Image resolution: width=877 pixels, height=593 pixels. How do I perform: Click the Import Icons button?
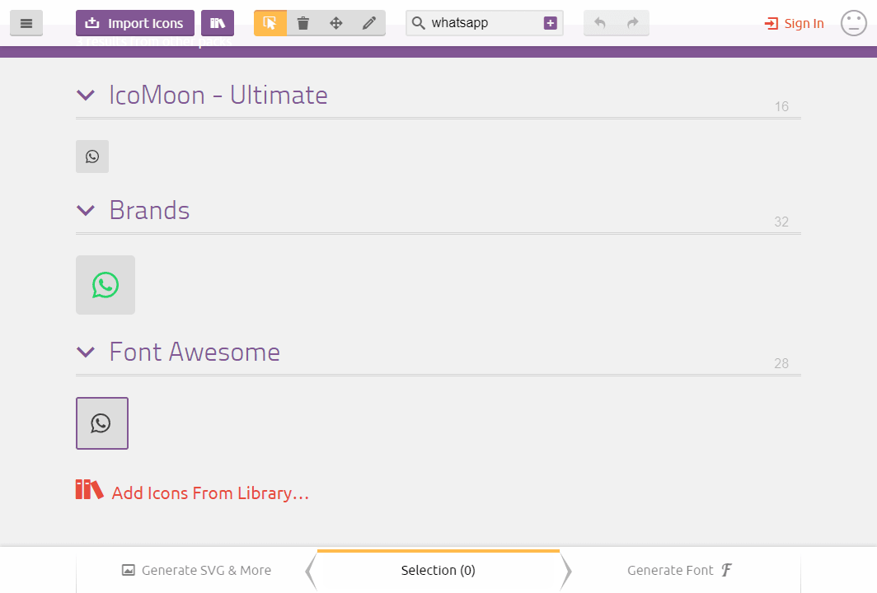[134, 22]
